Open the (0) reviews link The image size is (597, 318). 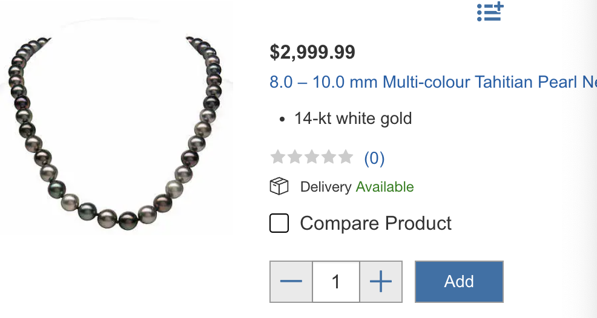point(374,158)
